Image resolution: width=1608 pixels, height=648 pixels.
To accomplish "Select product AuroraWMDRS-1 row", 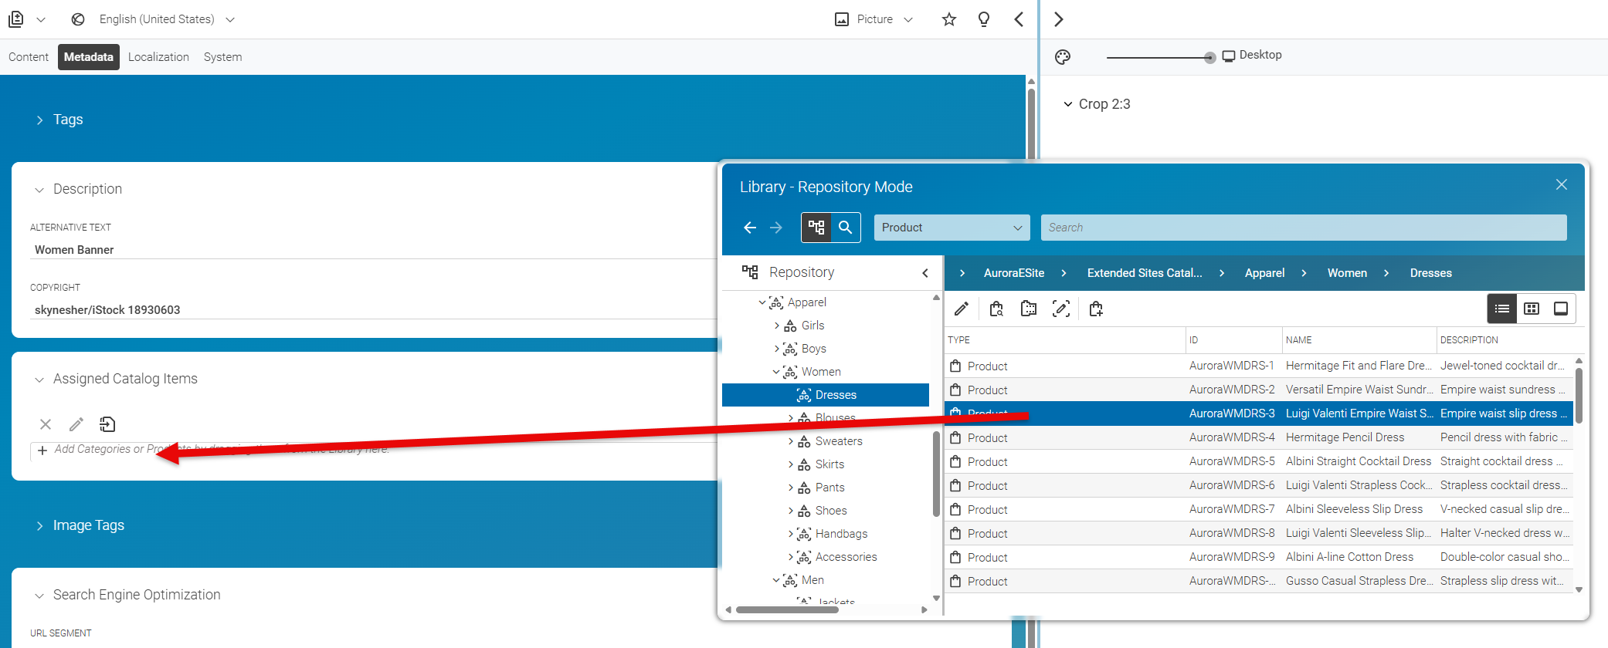I will (1258, 366).
